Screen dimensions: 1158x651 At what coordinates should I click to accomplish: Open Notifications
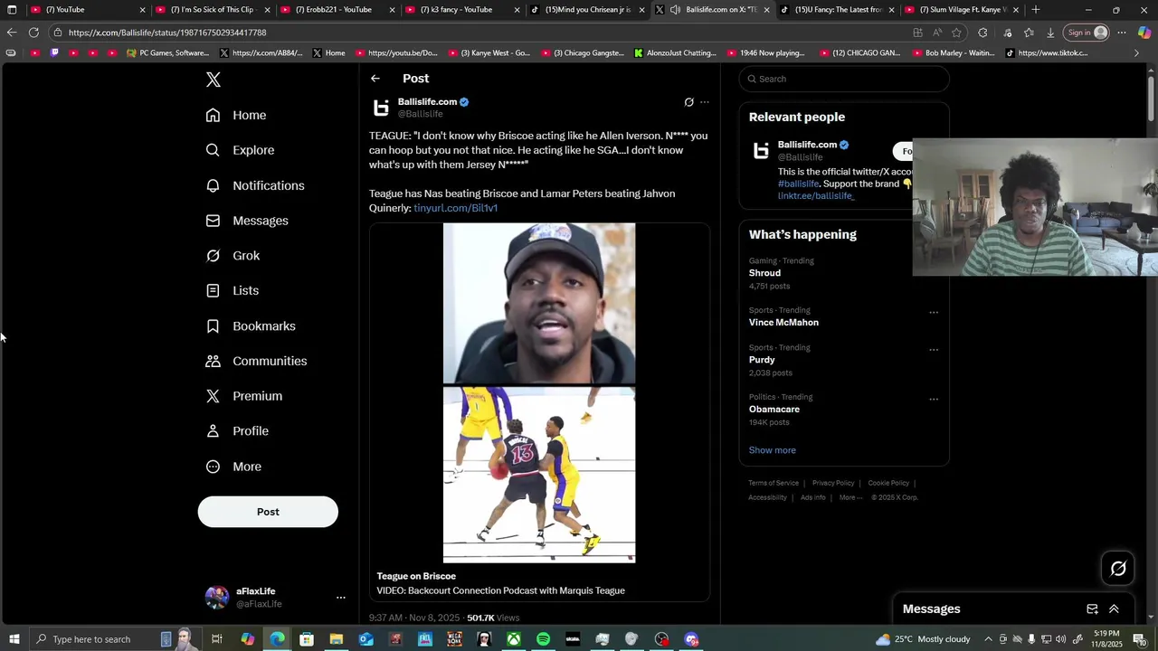[x=254, y=185]
